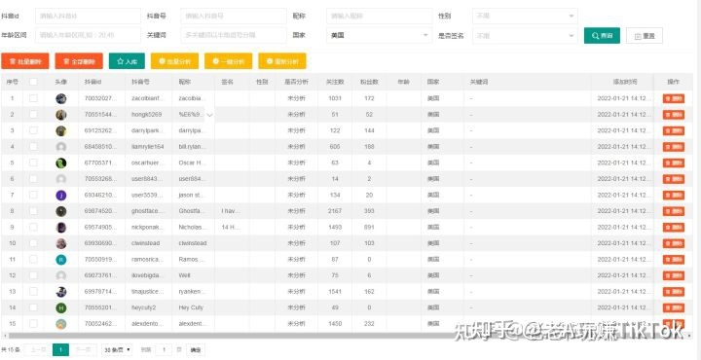Click the 年龄区间 age range input field

[x=88, y=35]
